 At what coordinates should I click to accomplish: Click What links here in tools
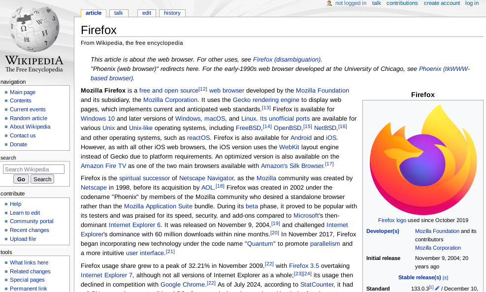[x=29, y=262]
